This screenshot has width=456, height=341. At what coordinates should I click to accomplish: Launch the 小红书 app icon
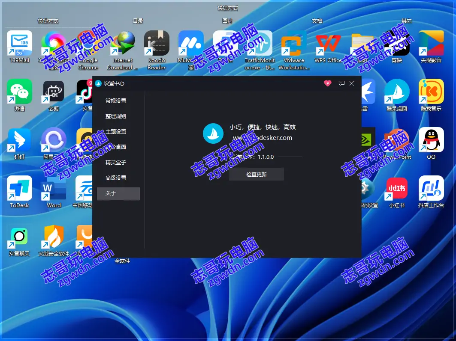[397, 188]
